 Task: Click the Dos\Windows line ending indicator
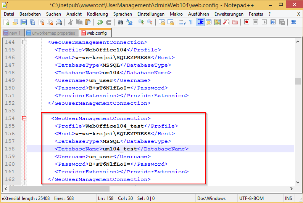pos(211,198)
